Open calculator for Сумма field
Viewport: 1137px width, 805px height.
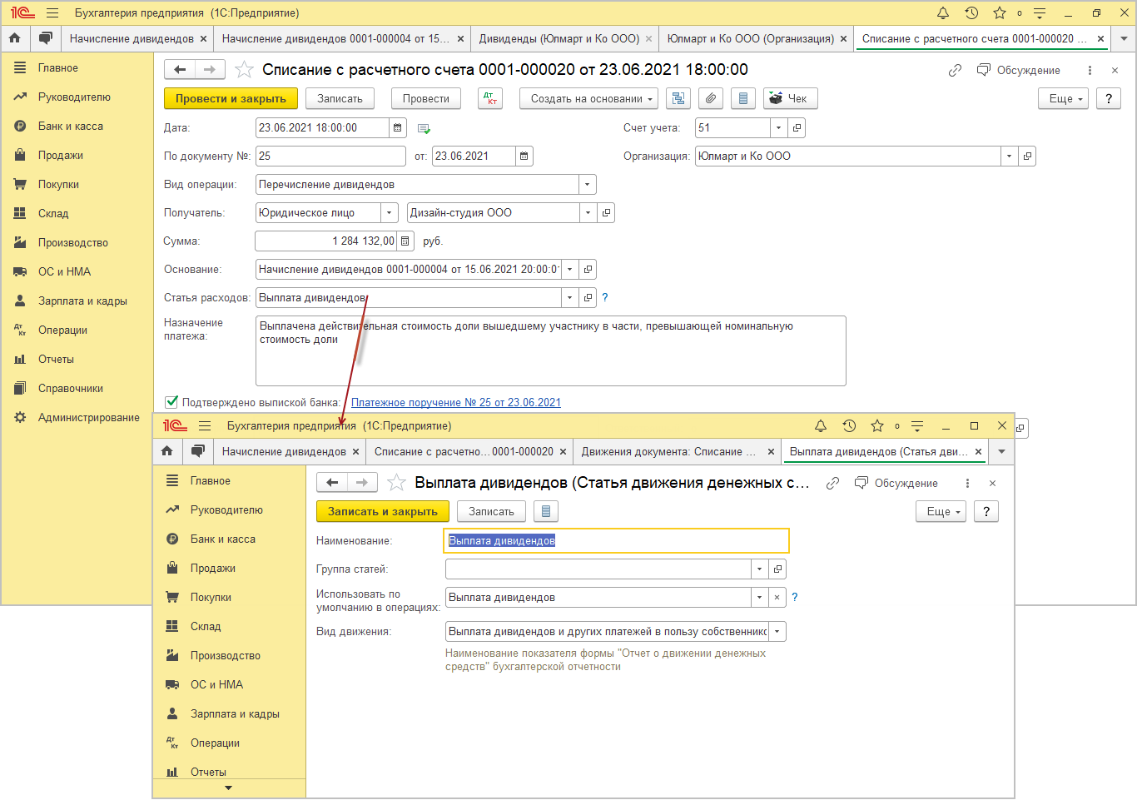pyautogui.click(x=405, y=241)
